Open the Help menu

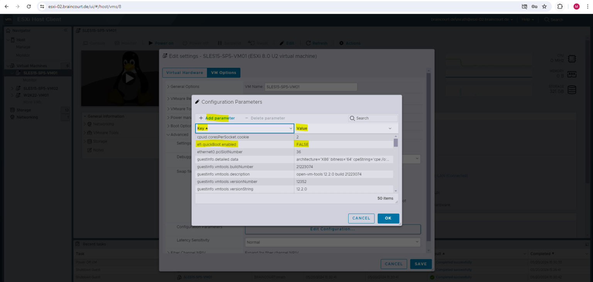point(527,19)
